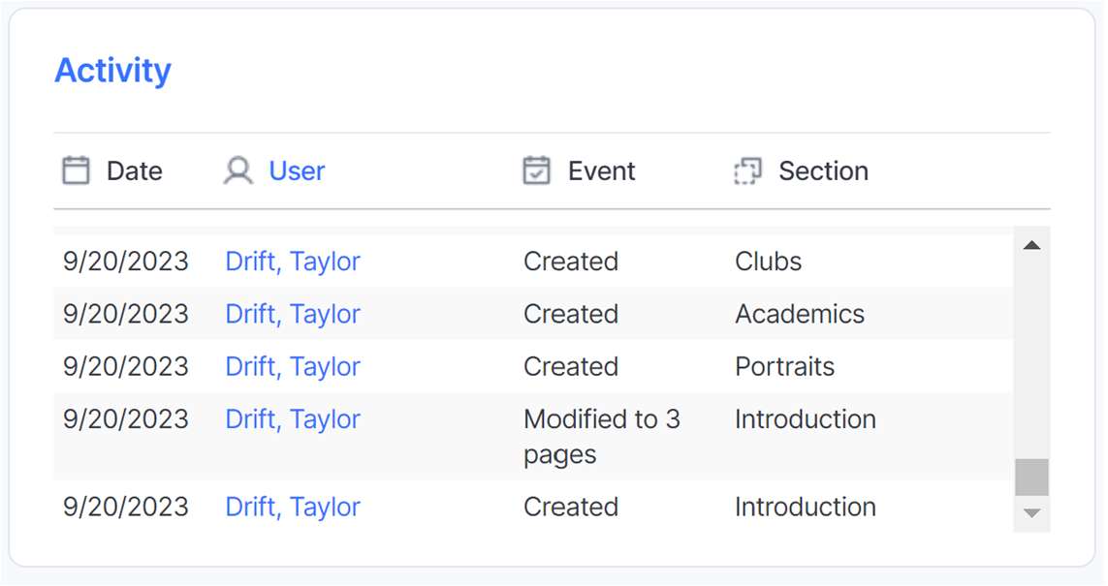
Task: Open Drift, Taylor in the Portraits row
Action: pos(293,367)
